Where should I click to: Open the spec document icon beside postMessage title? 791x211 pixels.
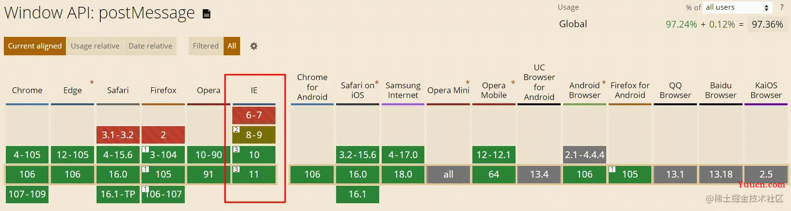pyautogui.click(x=206, y=14)
